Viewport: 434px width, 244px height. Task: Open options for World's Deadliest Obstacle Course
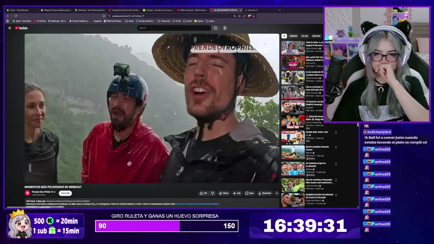tap(336, 147)
